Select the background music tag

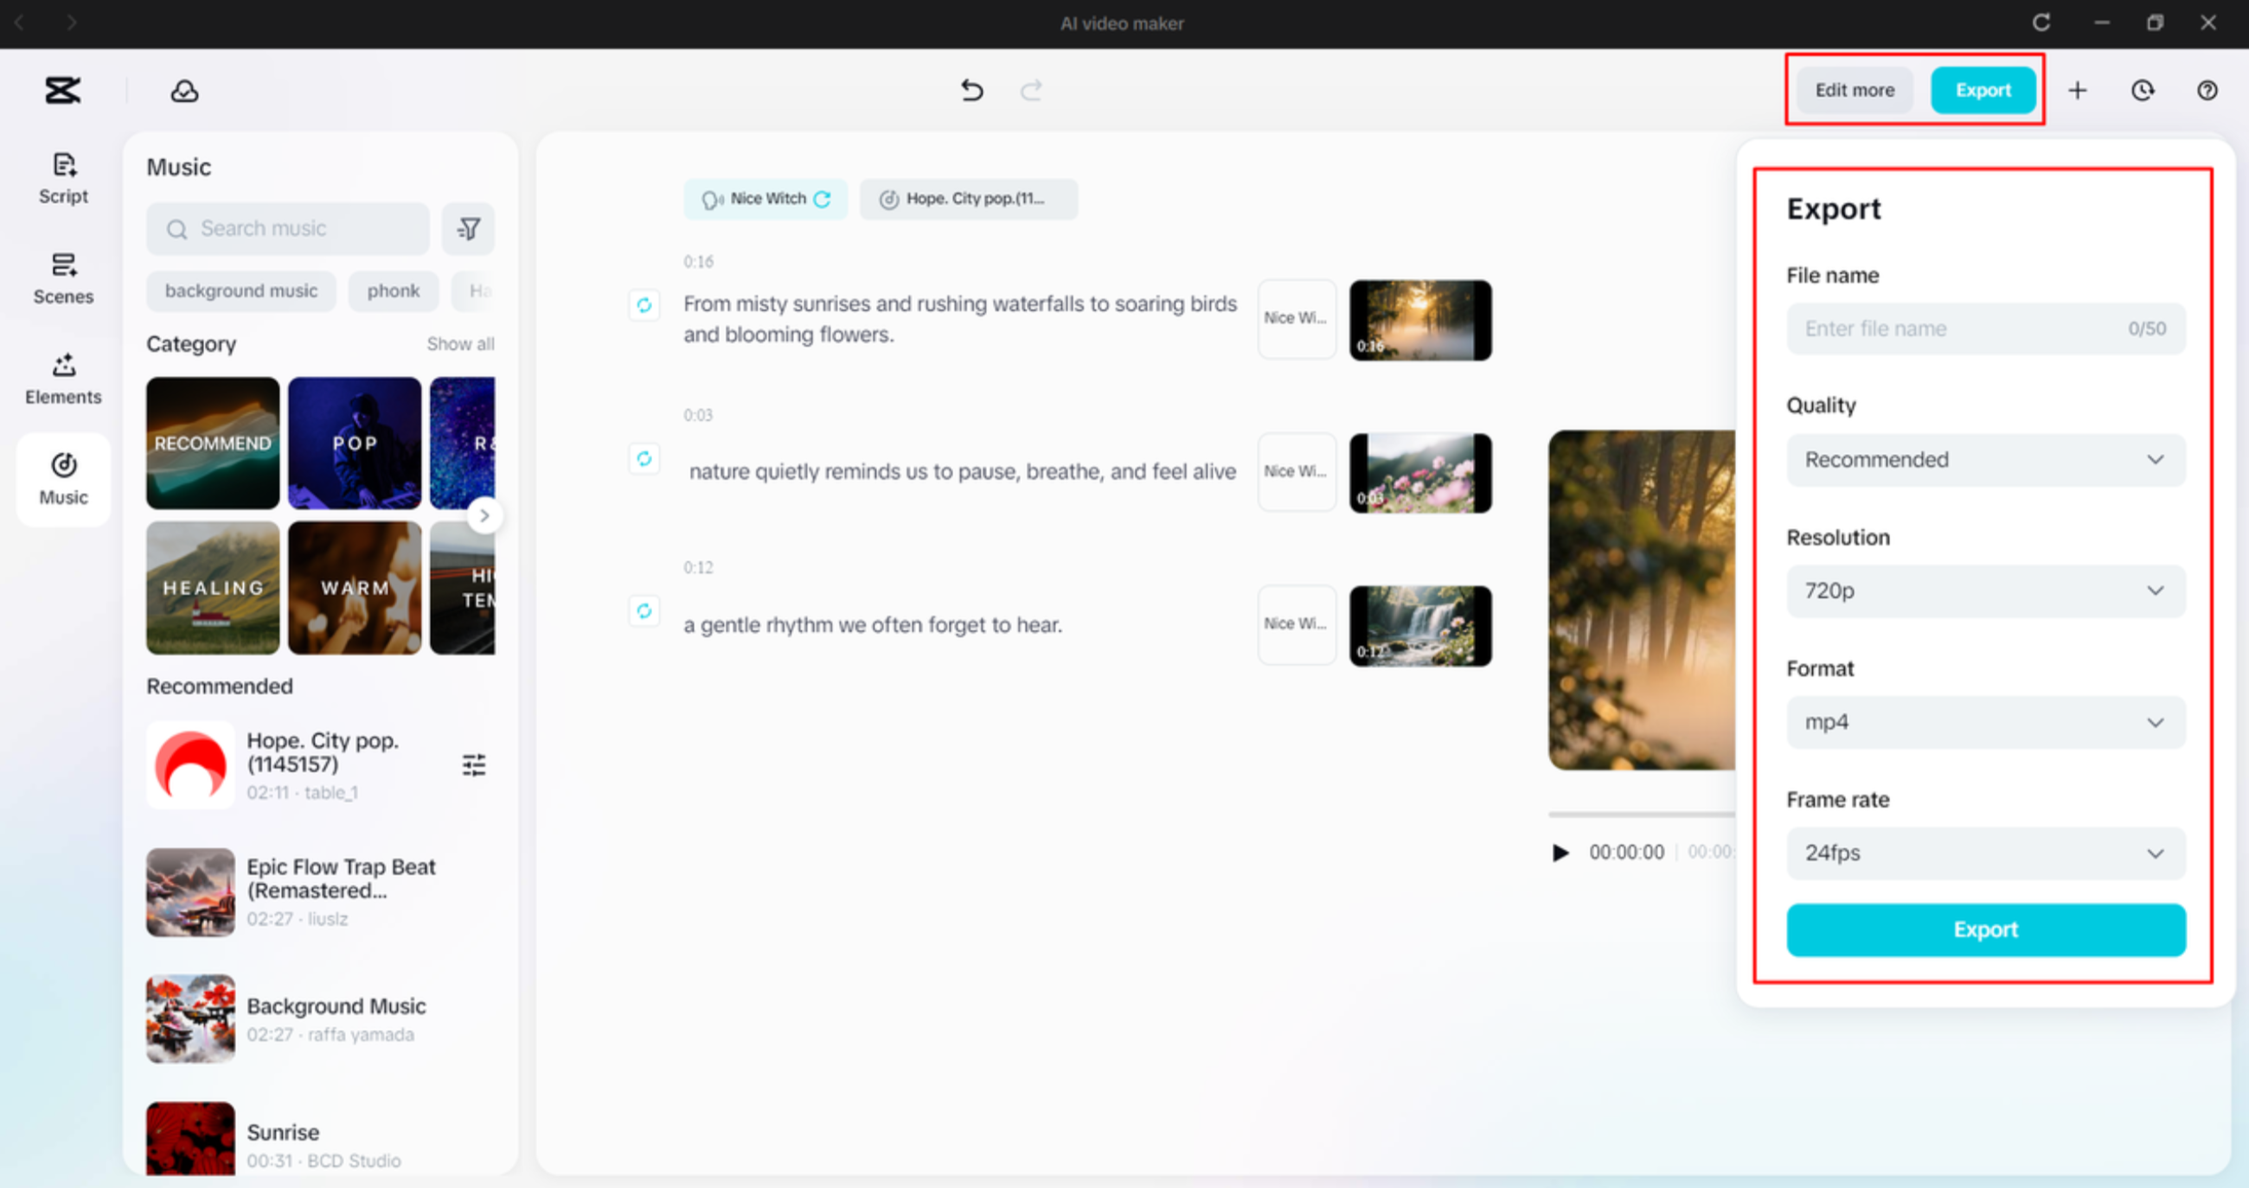click(x=241, y=291)
